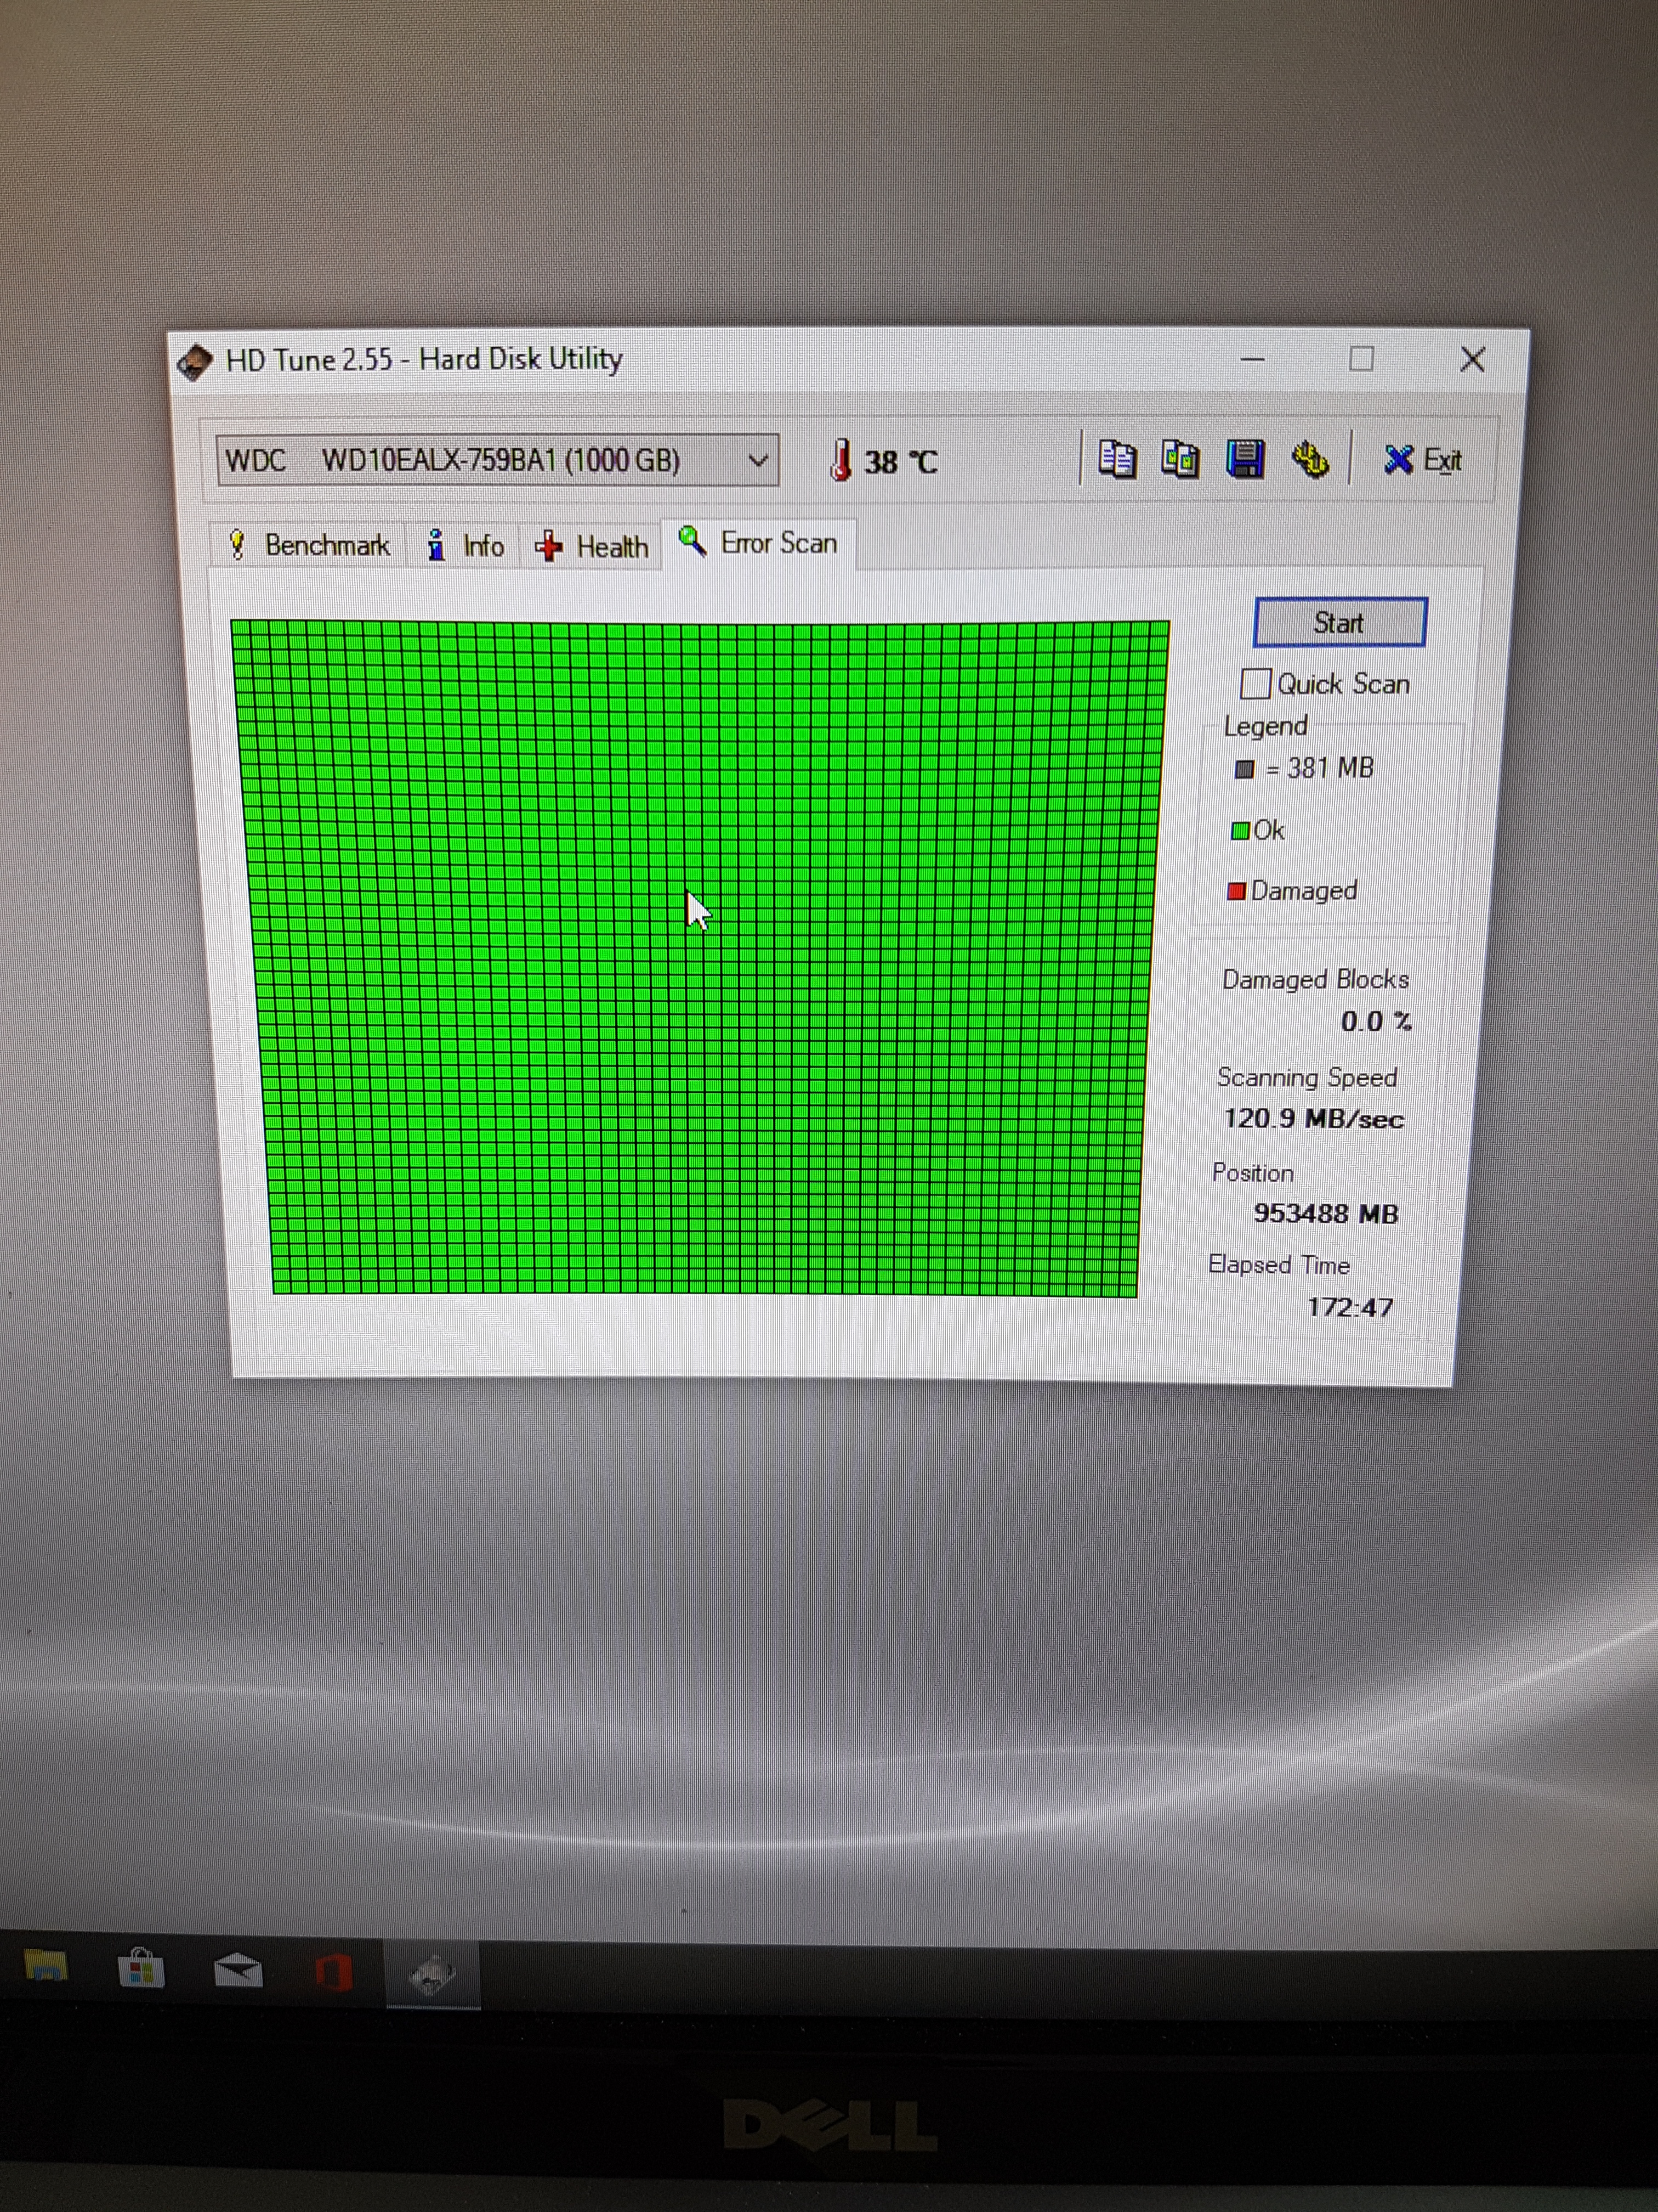Open Microsoft Store from the taskbar

point(141,1969)
